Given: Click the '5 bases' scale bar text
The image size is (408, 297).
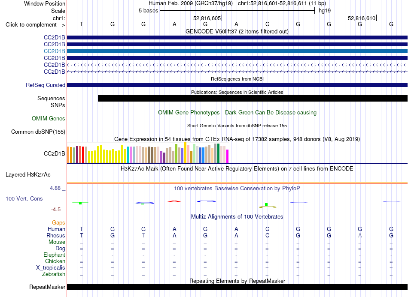Looking at the screenshot, I should tap(148, 11).
